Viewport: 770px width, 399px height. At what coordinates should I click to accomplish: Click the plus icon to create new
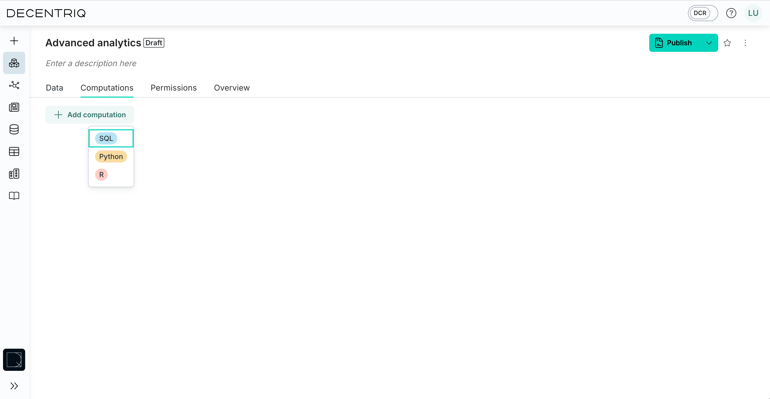pyautogui.click(x=14, y=41)
